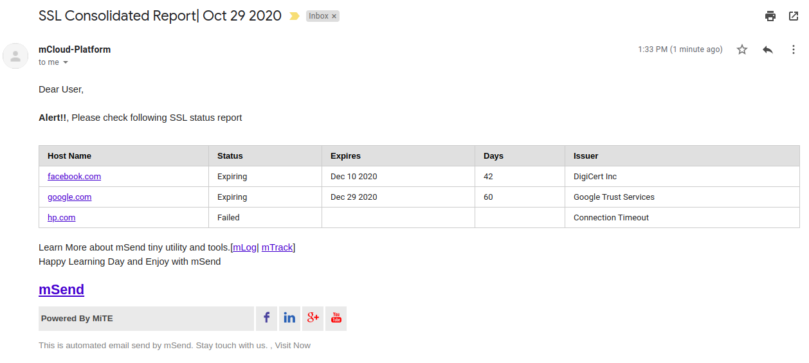Reply using the arrow icon
The height and width of the screenshot is (363, 809).
point(768,49)
